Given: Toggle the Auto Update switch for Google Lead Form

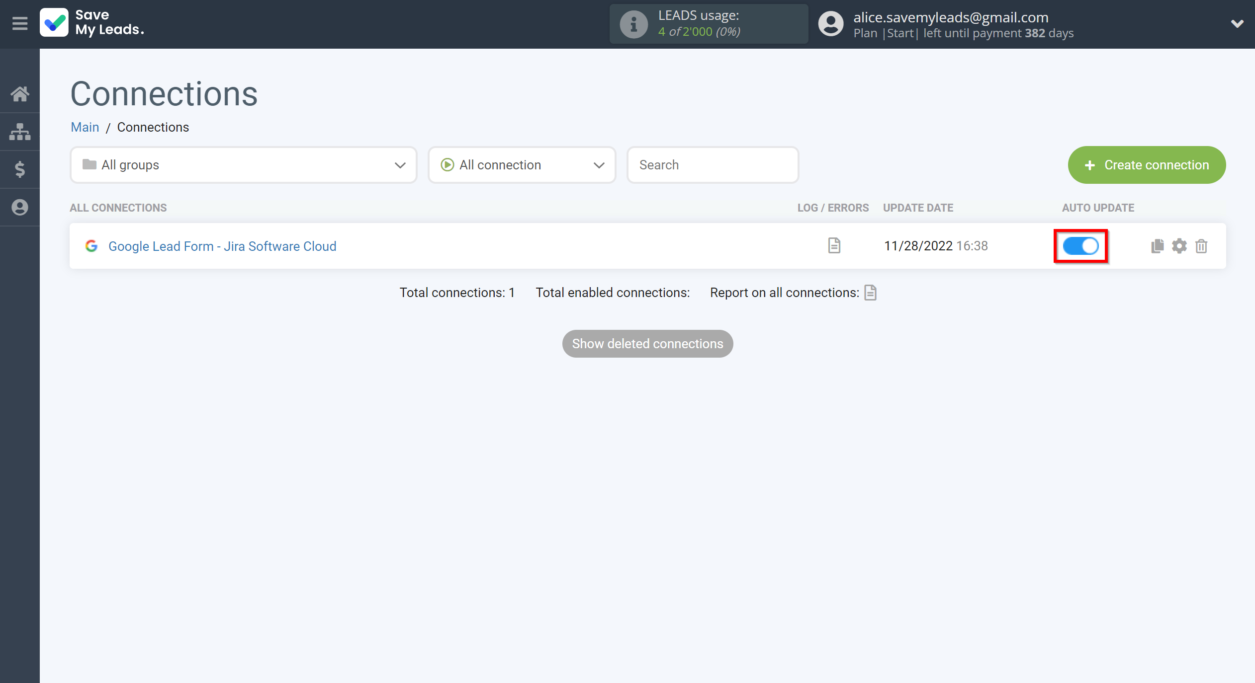Looking at the screenshot, I should click(x=1081, y=245).
